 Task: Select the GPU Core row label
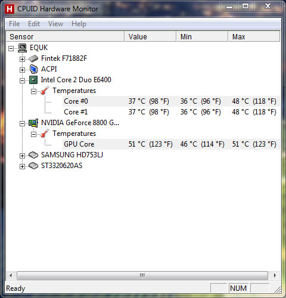click(79, 144)
